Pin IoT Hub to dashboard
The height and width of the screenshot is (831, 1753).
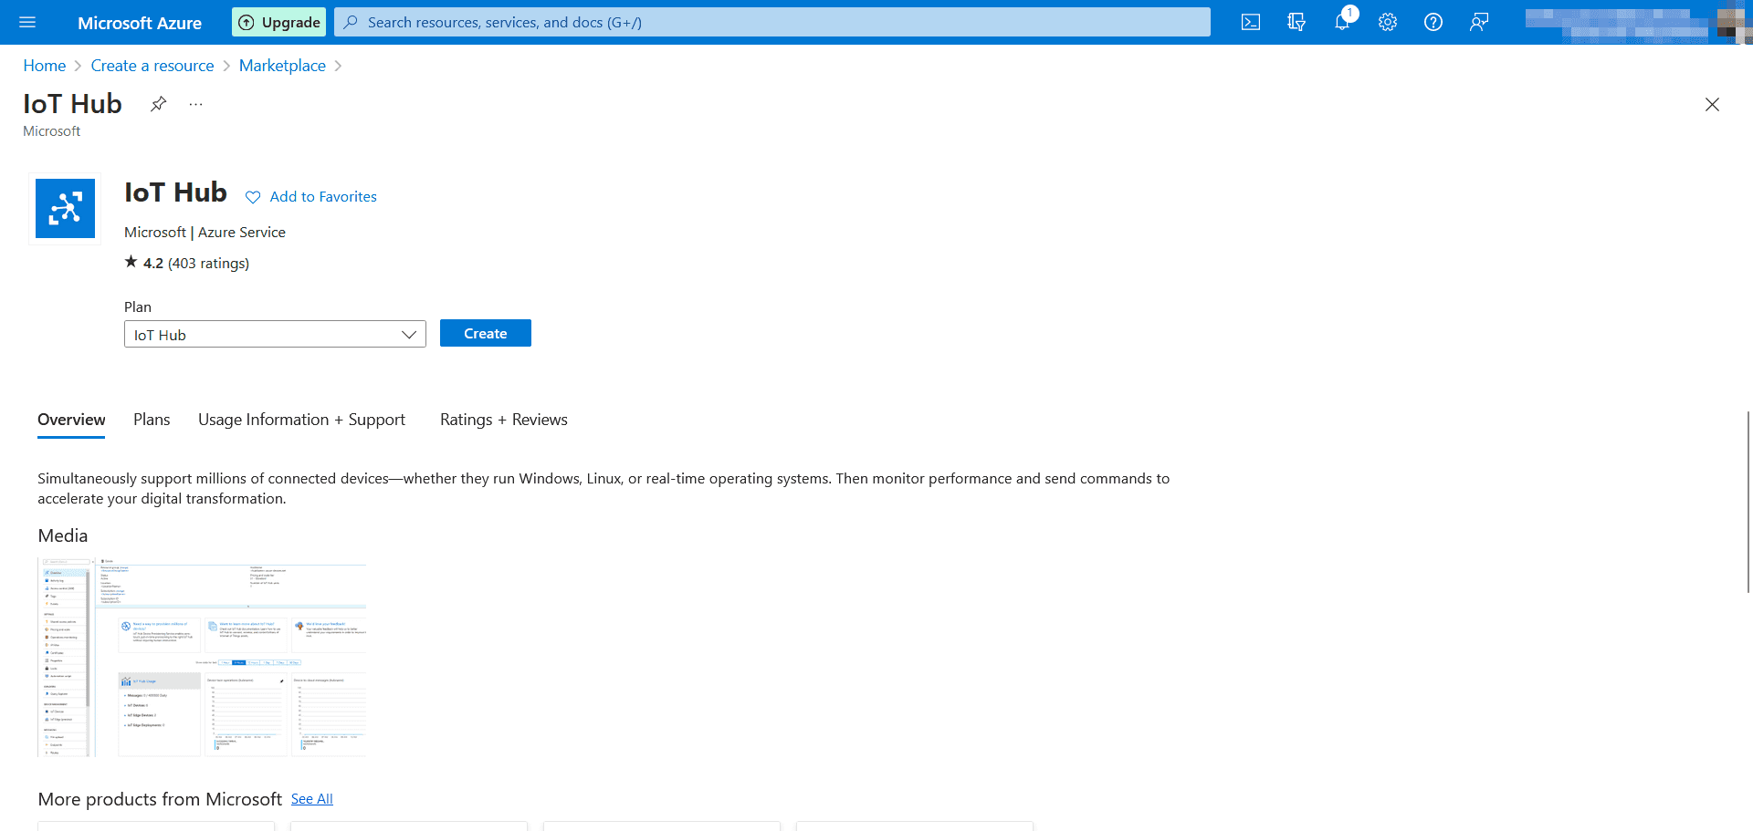point(158,104)
